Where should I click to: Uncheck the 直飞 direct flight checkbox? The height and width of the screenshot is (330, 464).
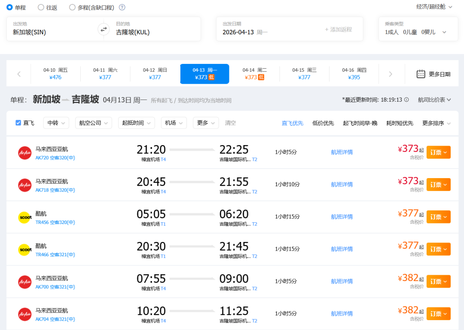[18, 123]
